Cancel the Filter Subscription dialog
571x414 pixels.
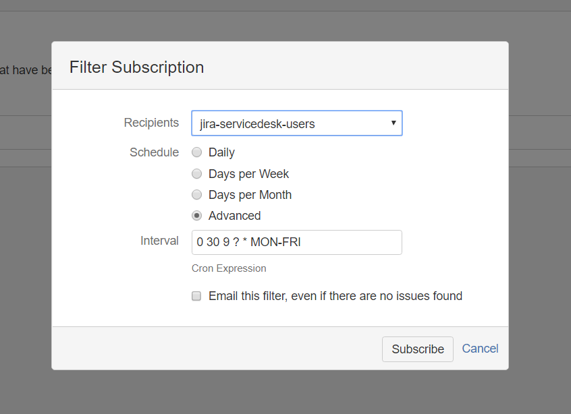pos(480,349)
